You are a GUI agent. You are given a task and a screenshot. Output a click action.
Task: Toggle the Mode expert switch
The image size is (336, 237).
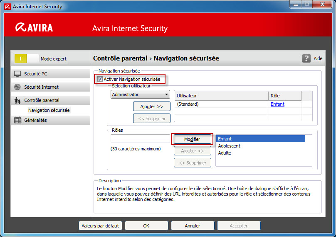point(27,58)
